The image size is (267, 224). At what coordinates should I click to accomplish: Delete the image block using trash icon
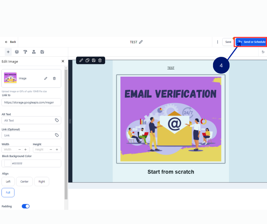click(x=100, y=60)
